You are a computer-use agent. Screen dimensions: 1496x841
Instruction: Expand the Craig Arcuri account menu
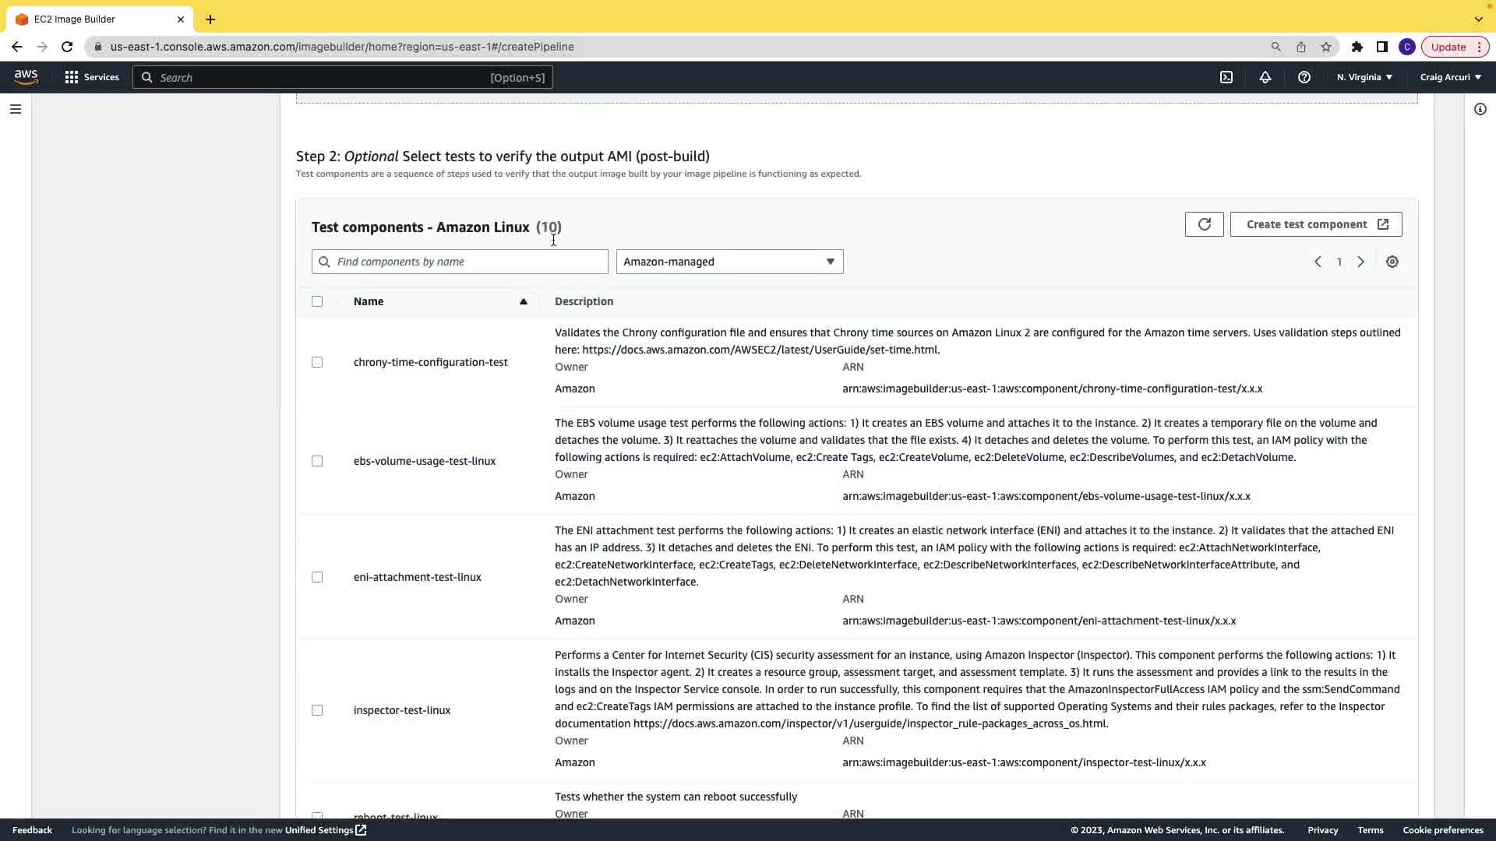tap(1450, 77)
